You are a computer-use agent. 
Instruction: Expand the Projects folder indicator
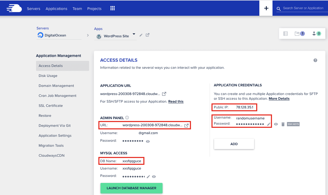(299, 34)
